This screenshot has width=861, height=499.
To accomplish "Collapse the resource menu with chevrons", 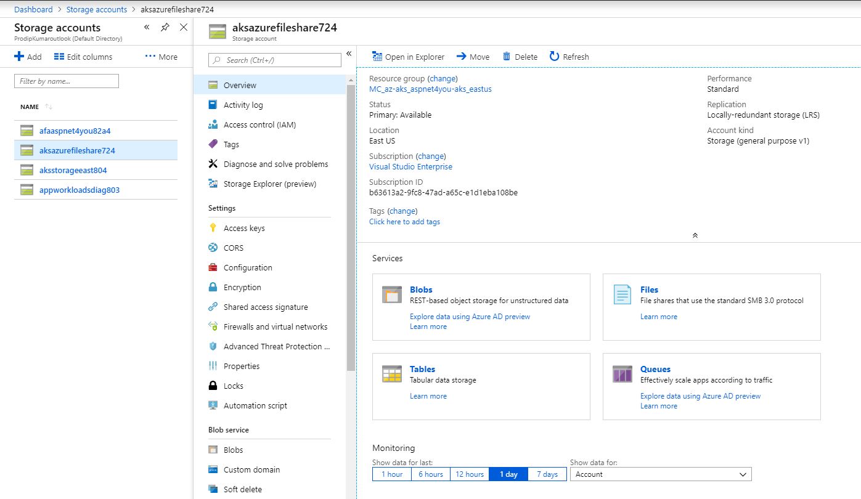I will point(349,54).
